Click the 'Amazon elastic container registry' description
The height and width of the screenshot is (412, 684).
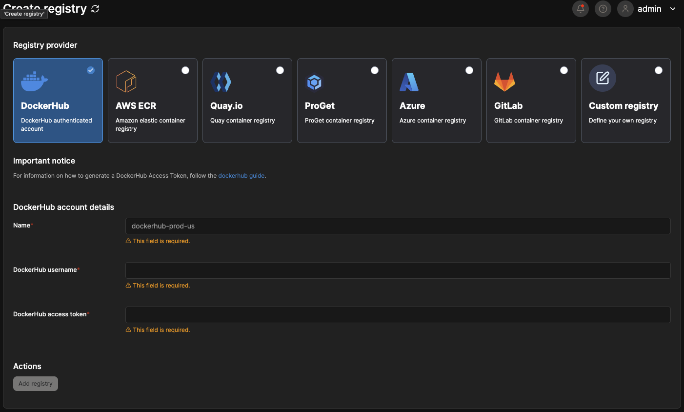[x=150, y=124]
